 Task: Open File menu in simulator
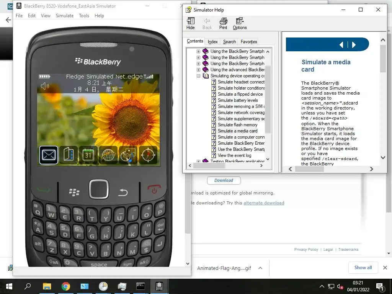19,15
